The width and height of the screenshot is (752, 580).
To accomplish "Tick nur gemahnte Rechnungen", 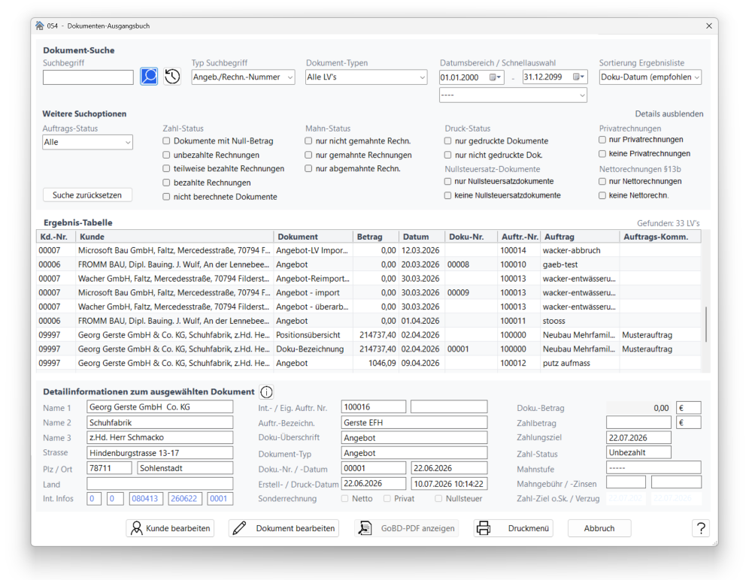I will click(x=308, y=155).
